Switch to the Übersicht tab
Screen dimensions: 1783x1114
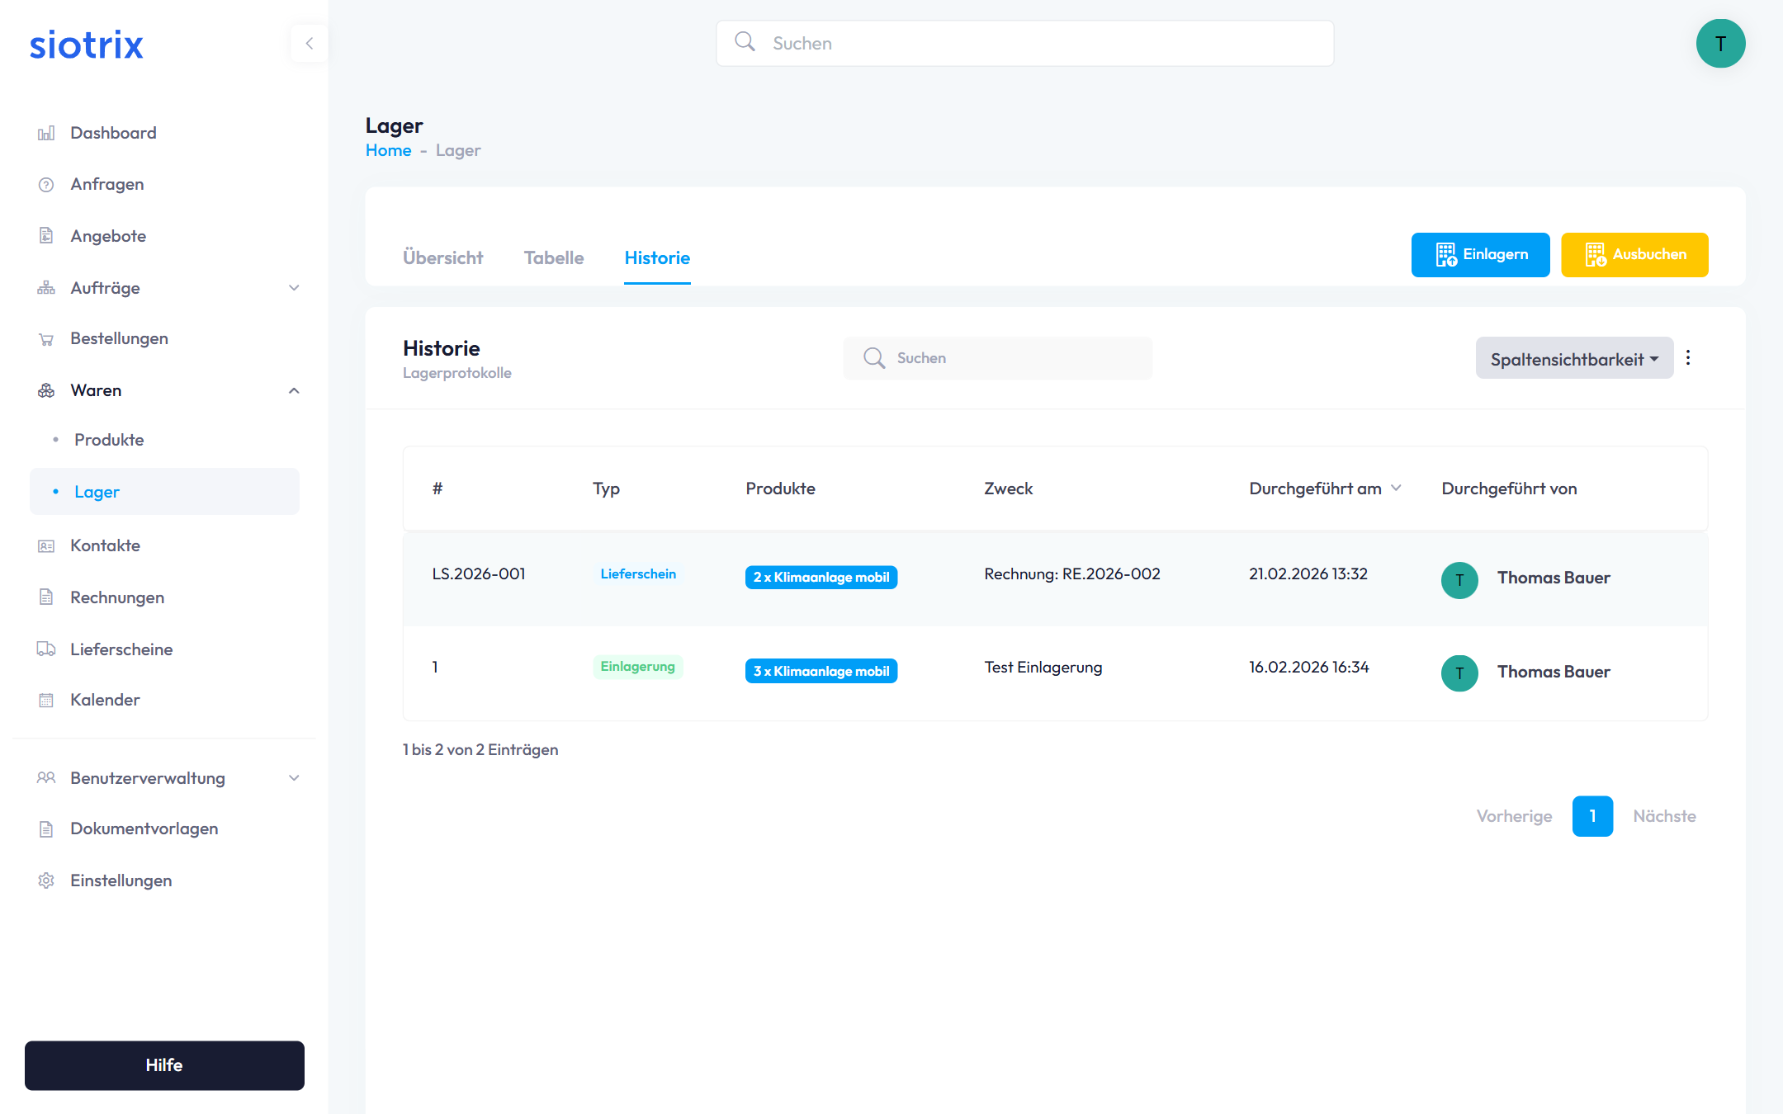(x=442, y=258)
